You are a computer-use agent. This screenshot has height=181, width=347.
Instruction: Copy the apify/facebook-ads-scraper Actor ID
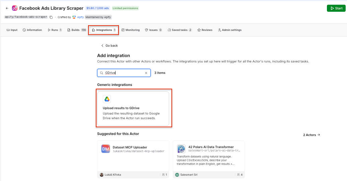pos(51,17)
